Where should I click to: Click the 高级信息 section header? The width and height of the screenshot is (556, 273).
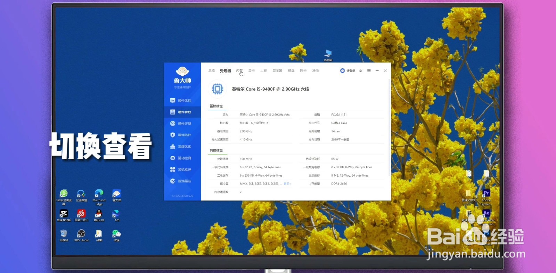216,151
